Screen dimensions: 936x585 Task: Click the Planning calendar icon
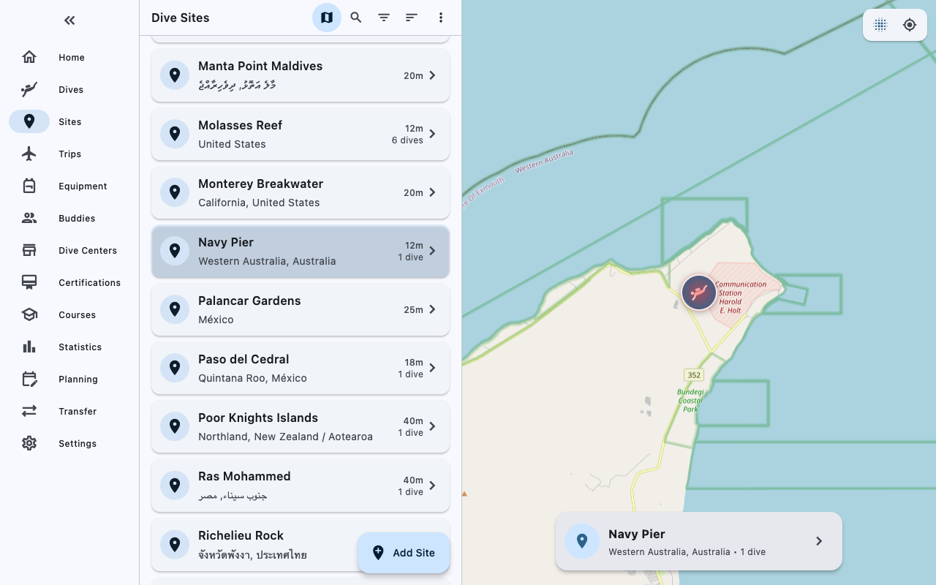29,379
